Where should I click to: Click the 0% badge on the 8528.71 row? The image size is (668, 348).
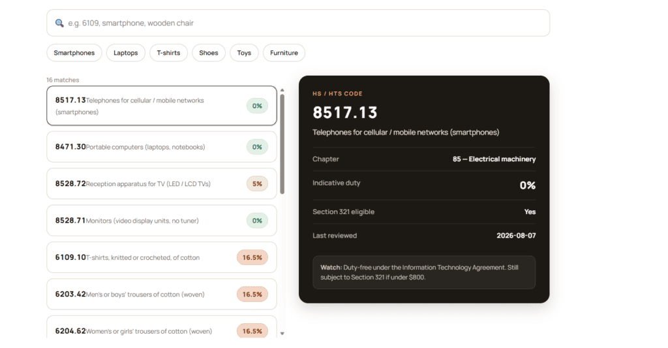point(257,221)
